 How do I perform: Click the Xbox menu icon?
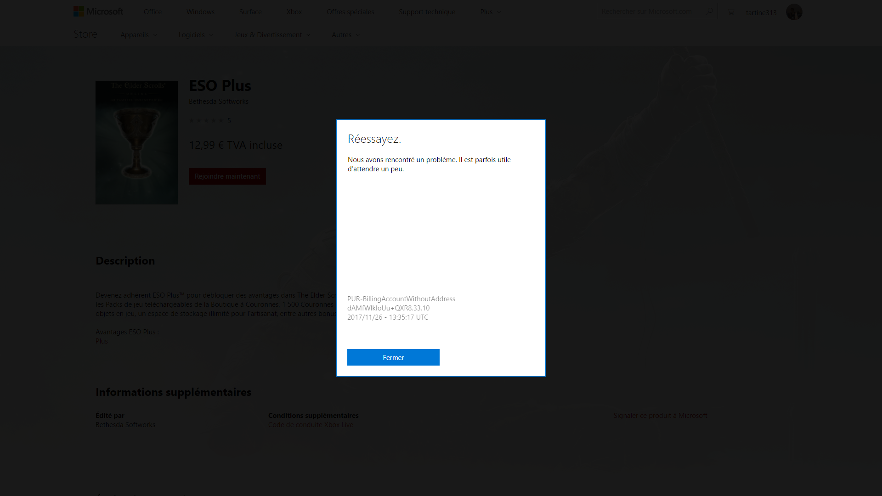294,11
